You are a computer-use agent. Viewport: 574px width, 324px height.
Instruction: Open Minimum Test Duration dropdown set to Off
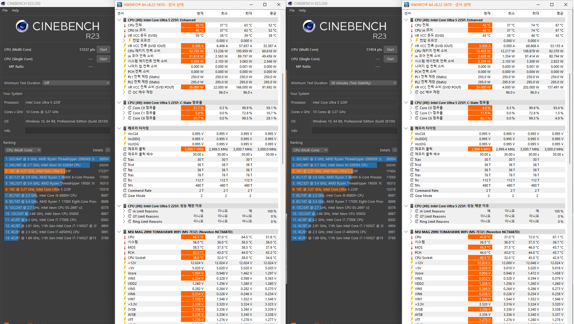[x=76, y=83]
